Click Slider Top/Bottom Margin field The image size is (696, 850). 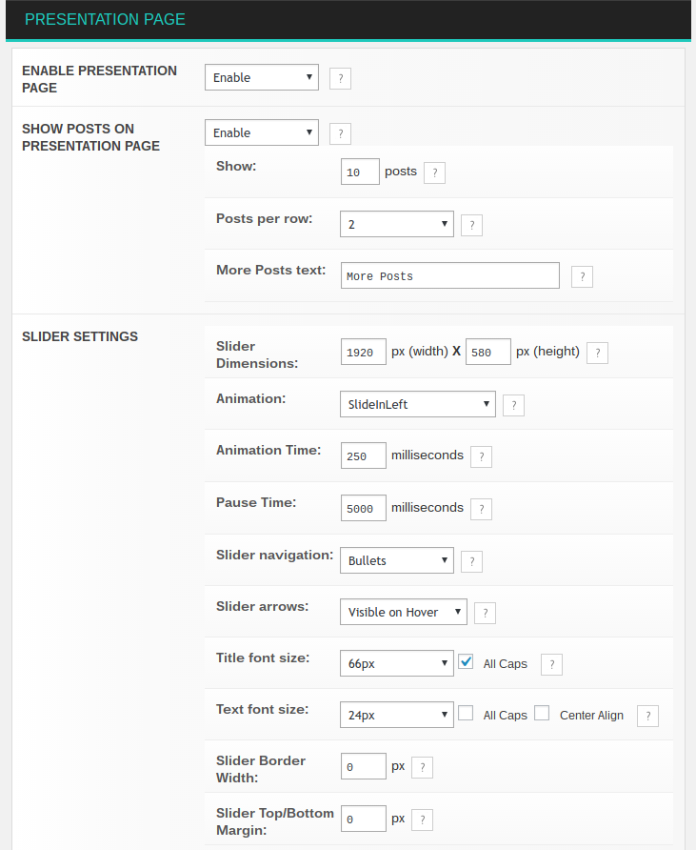tap(364, 820)
